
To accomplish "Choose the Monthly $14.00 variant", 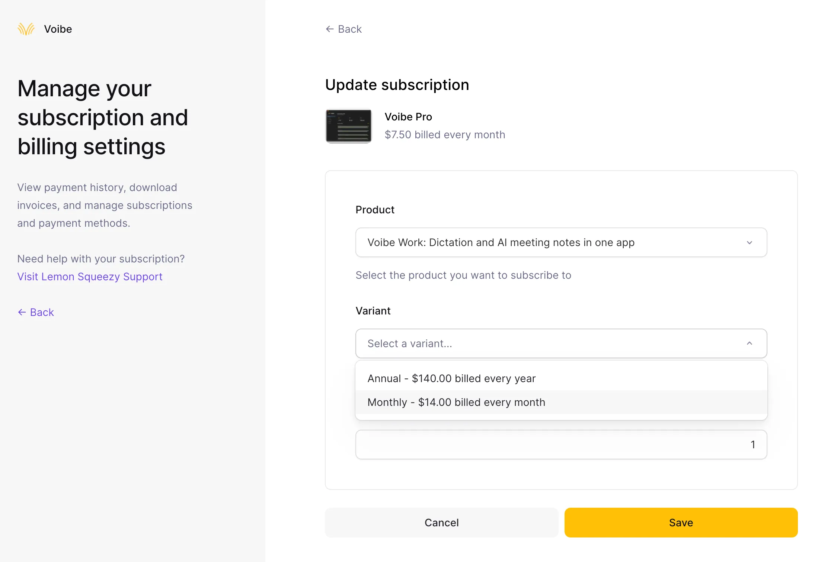I will click(x=561, y=402).
